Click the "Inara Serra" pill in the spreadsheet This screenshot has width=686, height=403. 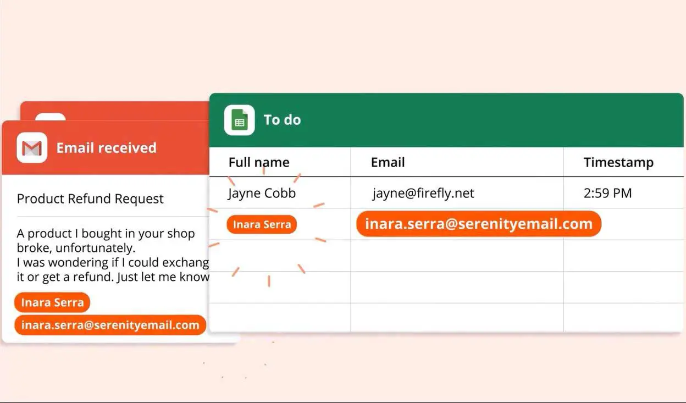point(262,224)
